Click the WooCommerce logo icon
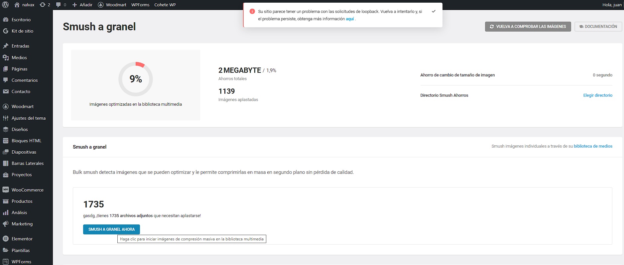Image resolution: width=624 pixels, height=265 pixels. (6, 190)
